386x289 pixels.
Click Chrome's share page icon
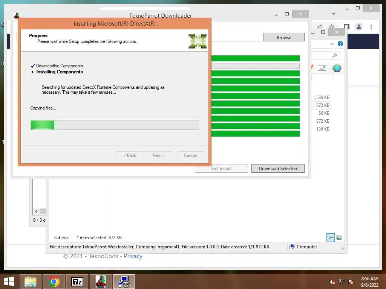tap(320, 26)
